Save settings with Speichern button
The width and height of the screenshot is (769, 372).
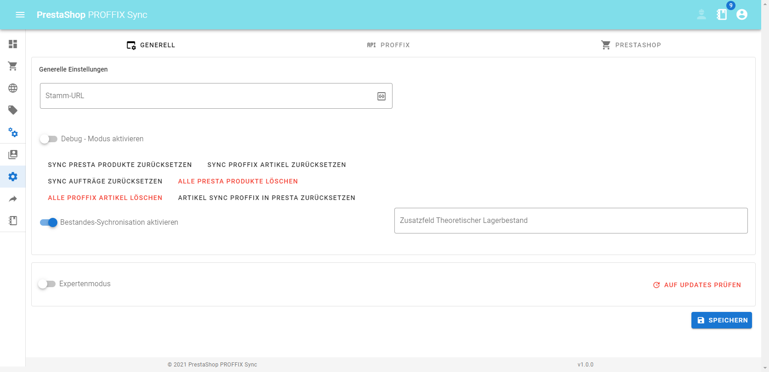click(722, 320)
